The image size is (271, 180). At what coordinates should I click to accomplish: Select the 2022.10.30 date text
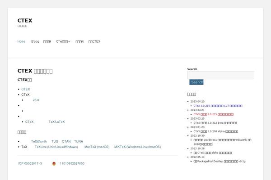click(197, 136)
